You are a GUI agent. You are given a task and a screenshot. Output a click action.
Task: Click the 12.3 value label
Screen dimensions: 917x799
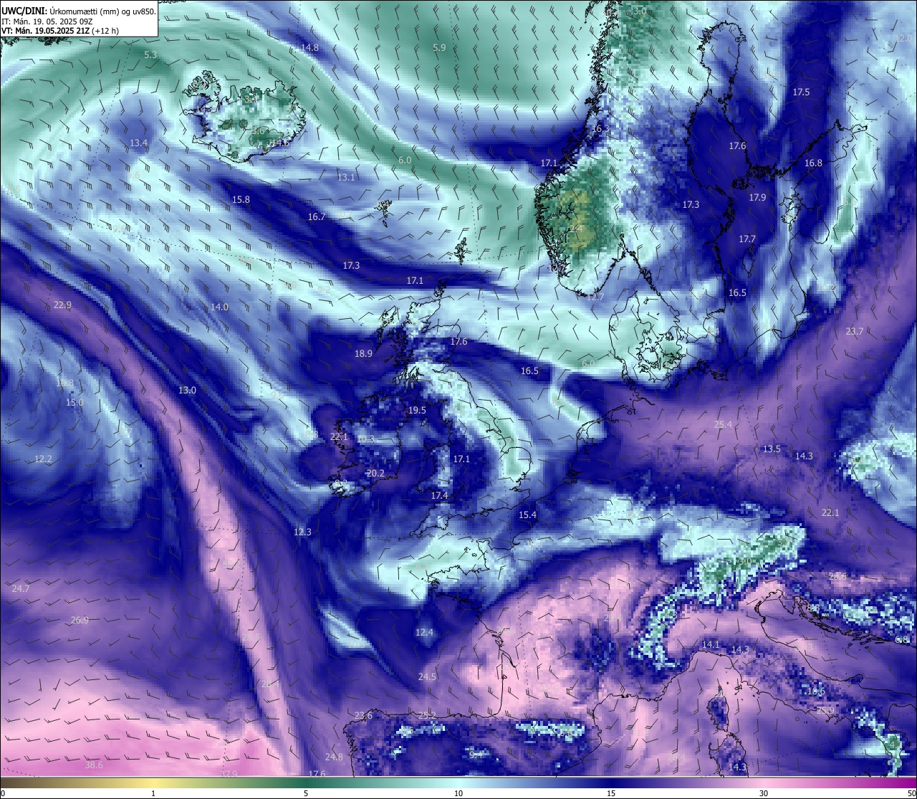(302, 532)
